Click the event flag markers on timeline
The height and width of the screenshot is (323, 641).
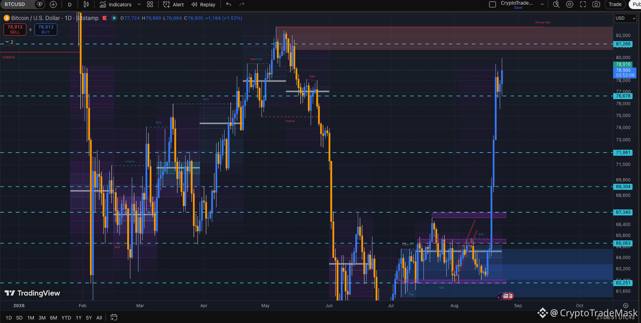click(506, 296)
